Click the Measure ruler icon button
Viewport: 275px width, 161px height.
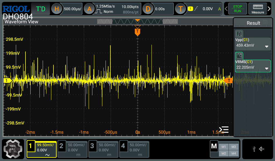click(258, 9)
